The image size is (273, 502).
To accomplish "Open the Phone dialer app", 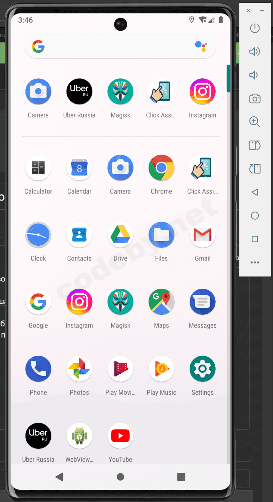I will tap(38, 369).
